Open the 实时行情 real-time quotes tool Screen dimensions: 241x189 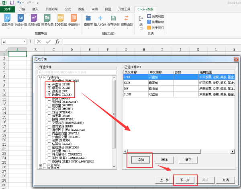[34, 21]
